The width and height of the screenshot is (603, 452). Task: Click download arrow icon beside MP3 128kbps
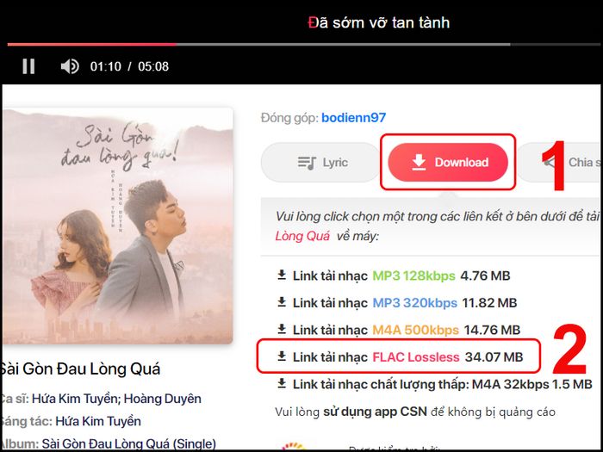282,276
